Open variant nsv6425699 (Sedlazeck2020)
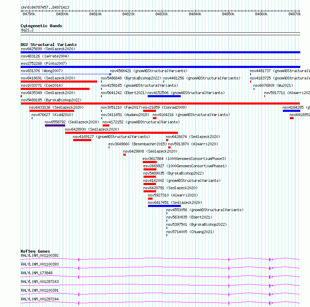The image size is (310, 307). pyautogui.click(x=48, y=49)
